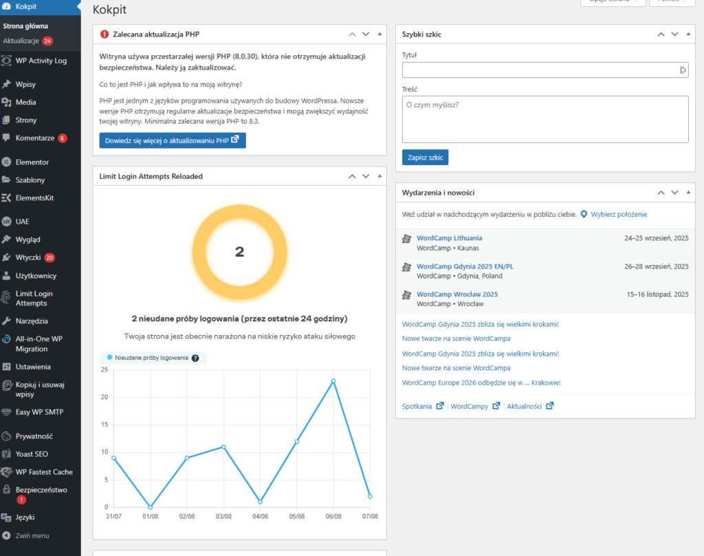Click the help icon beside chart legend
This screenshot has width=704, height=556.
click(x=195, y=358)
